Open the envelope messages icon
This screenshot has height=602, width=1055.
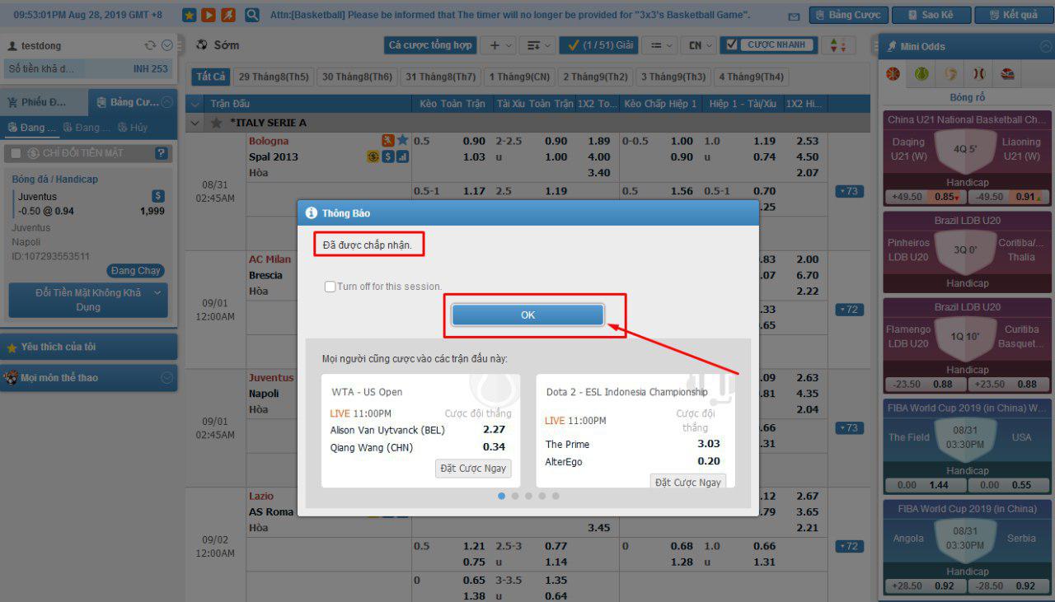tap(794, 16)
